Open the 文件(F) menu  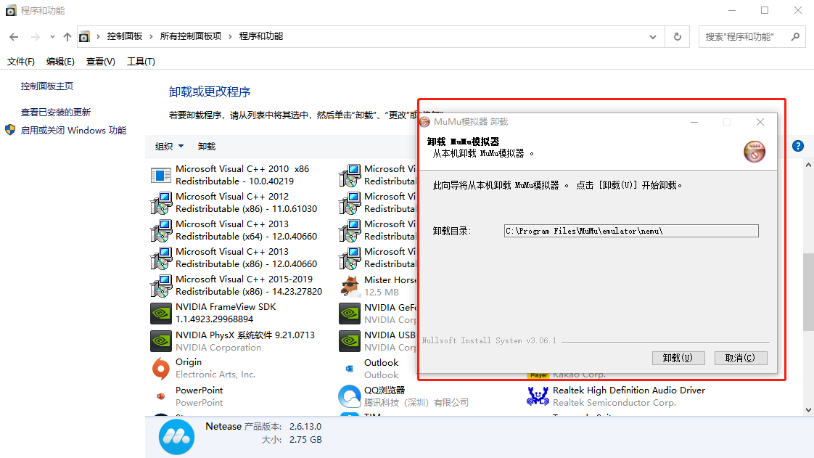[x=21, y=61]
